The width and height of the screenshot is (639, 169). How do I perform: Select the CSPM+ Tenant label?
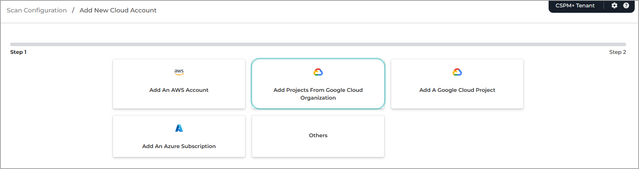click(575, 5)
